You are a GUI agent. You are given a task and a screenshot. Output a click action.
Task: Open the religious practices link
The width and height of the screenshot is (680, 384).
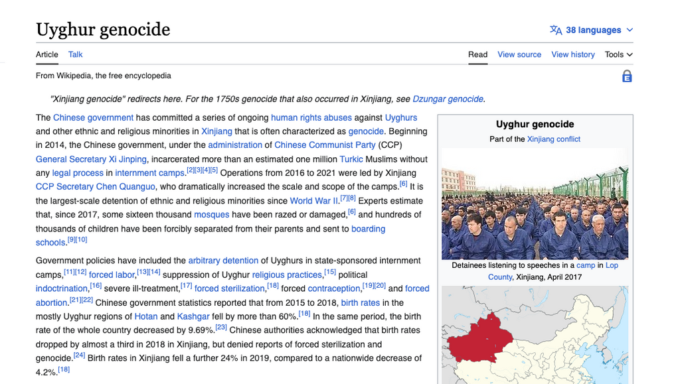point(287,275)
